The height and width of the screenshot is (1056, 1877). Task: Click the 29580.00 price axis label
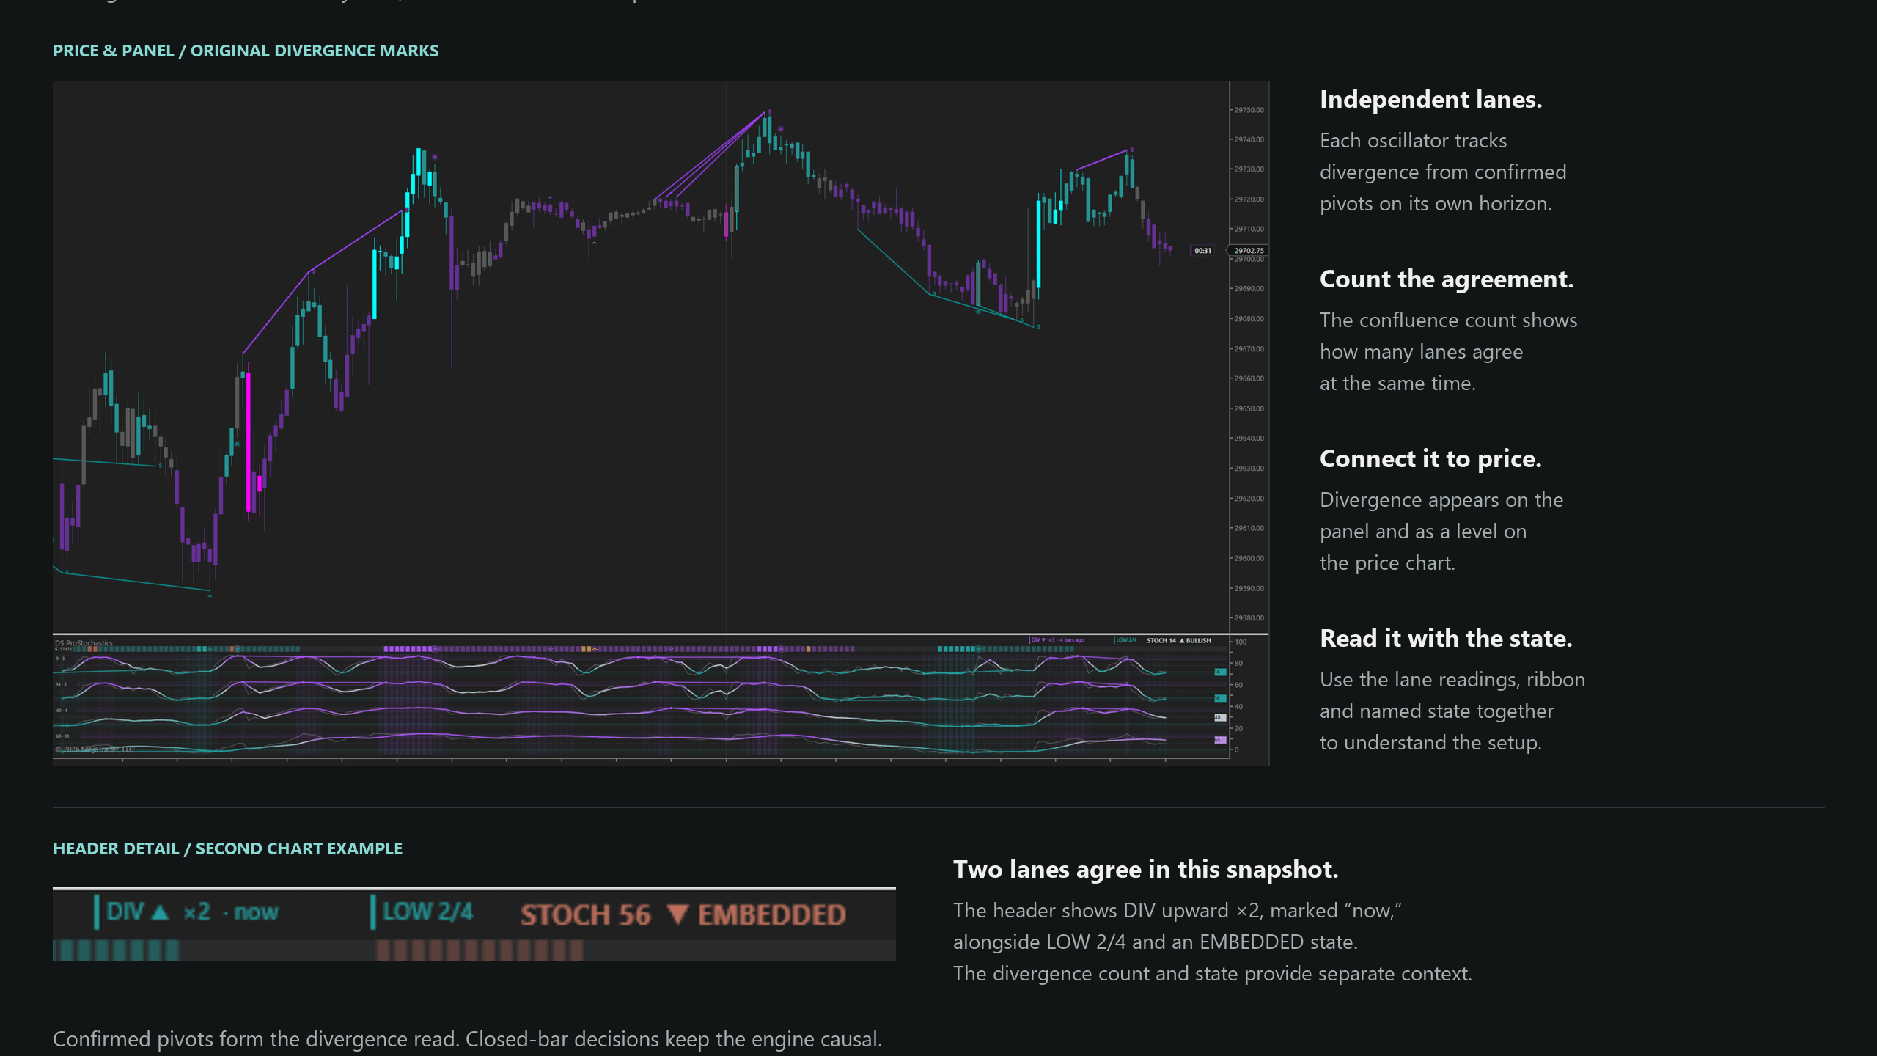(x=1249, y=618)
